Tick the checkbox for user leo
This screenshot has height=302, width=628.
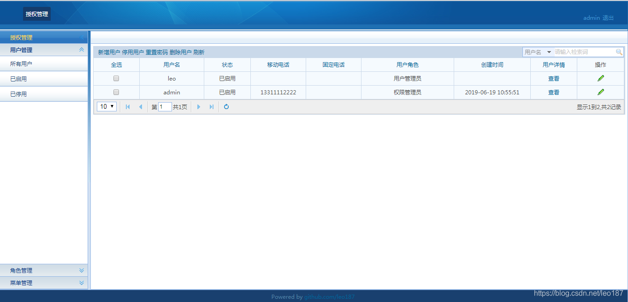coord(116,78)
